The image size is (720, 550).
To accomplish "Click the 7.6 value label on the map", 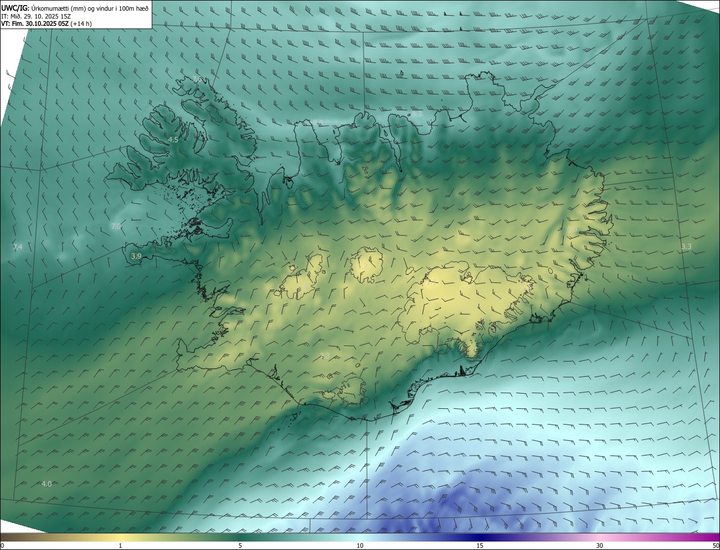I will tap(197, 79).
